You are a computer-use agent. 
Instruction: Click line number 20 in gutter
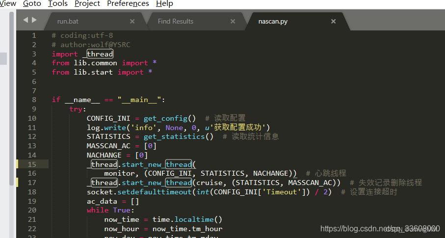point(32,210)
